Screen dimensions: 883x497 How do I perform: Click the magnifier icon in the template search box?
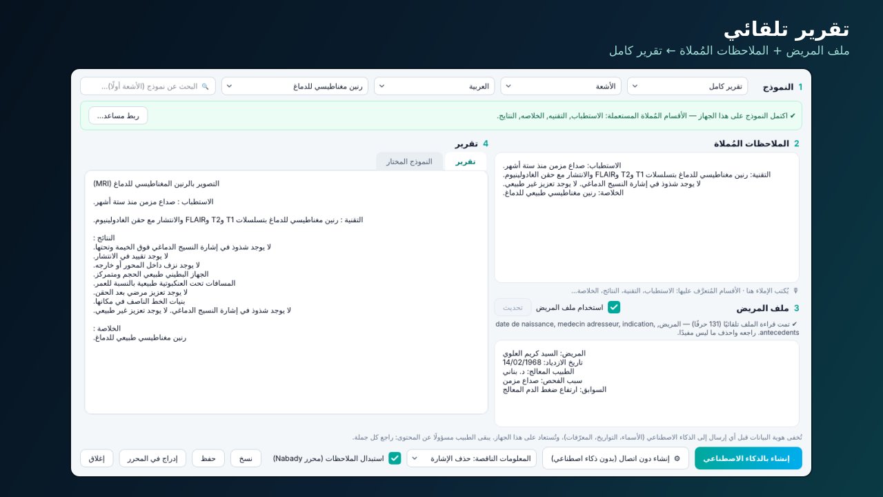point(205,86)
